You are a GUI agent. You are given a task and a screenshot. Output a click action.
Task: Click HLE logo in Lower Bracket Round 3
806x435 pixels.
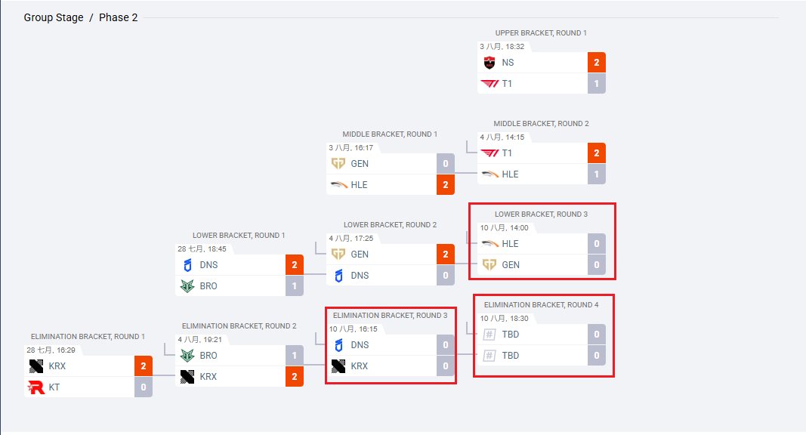490,244
